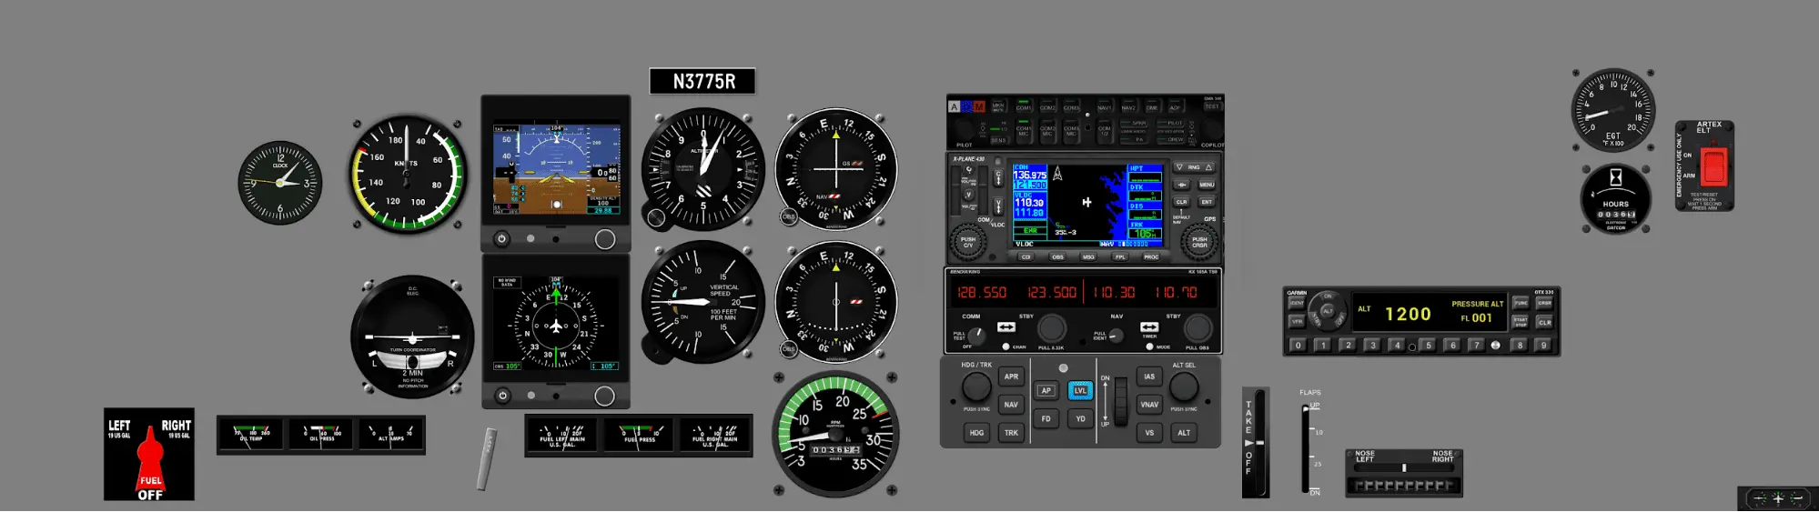Select autopilot APR approach mode
The height and width of the screenshot is (512, 1819).
[x=1011, y=376]
